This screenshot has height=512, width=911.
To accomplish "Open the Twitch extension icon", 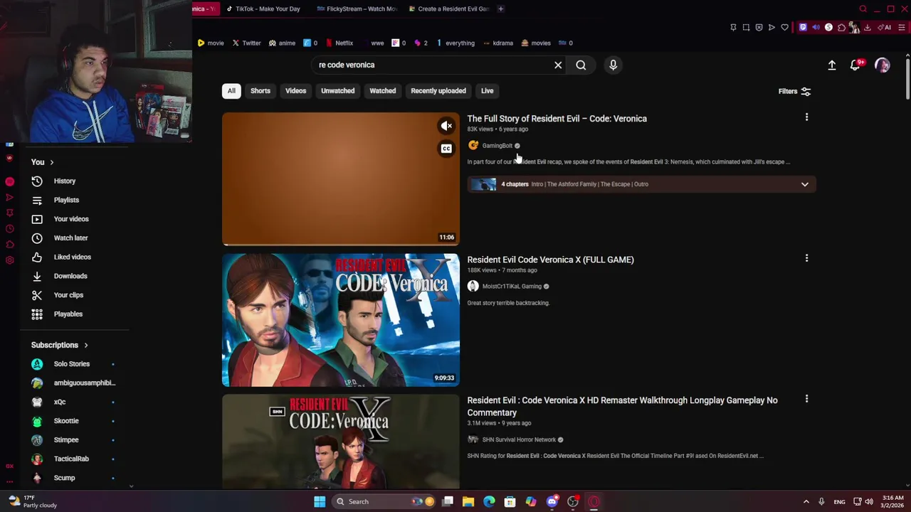I will [803, 27].
